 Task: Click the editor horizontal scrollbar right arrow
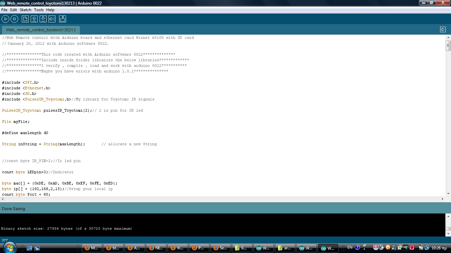tap(443, 199)
